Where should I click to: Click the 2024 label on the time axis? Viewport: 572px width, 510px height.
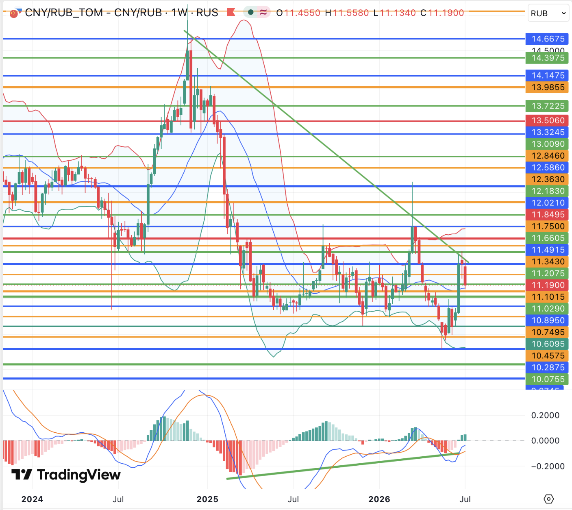pyautogui.click(x=32, y=499)
